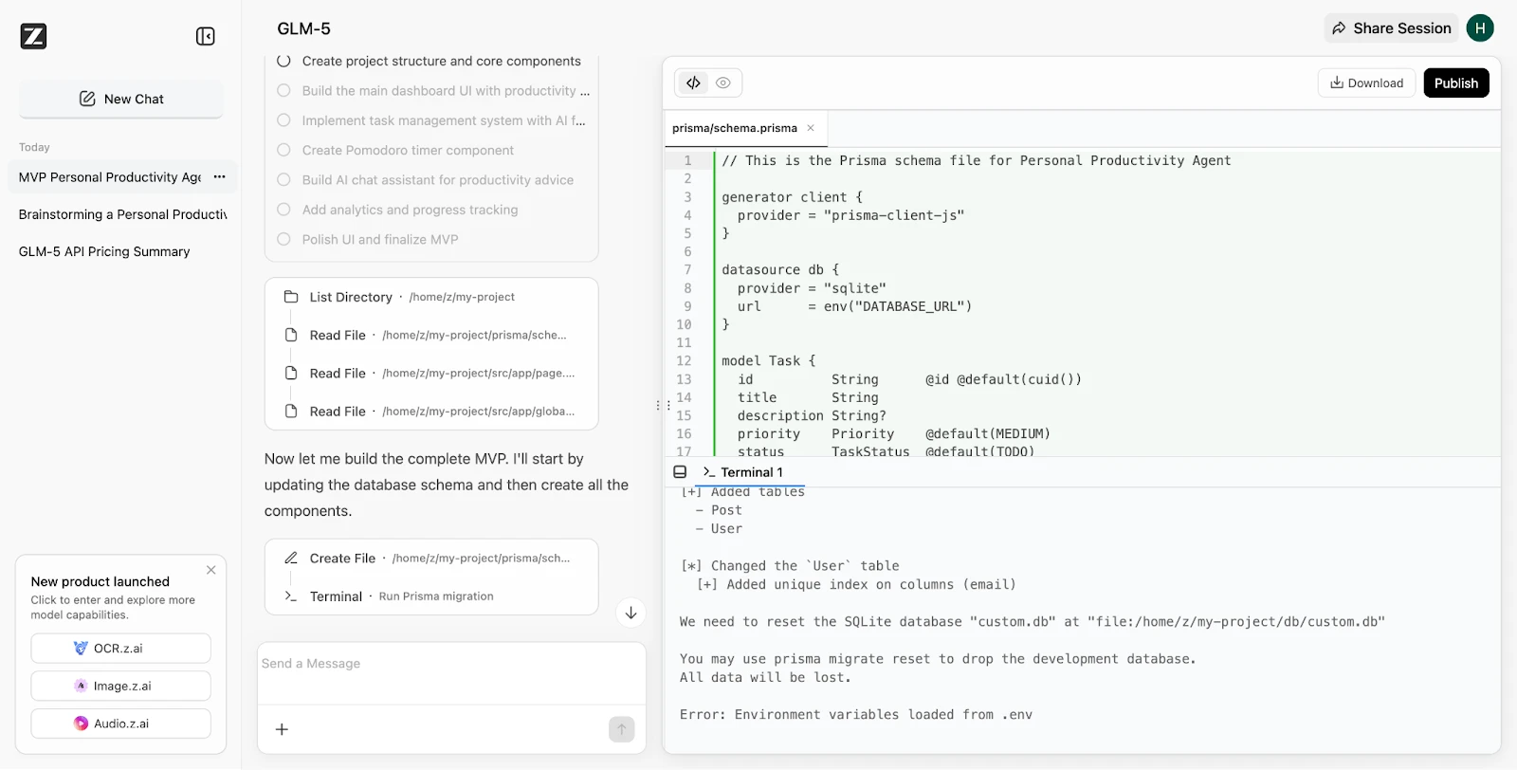Image resolution: width=1517 pixels, height=770 pixels.
Task: Download the project files
Action: coord(1366,83)
